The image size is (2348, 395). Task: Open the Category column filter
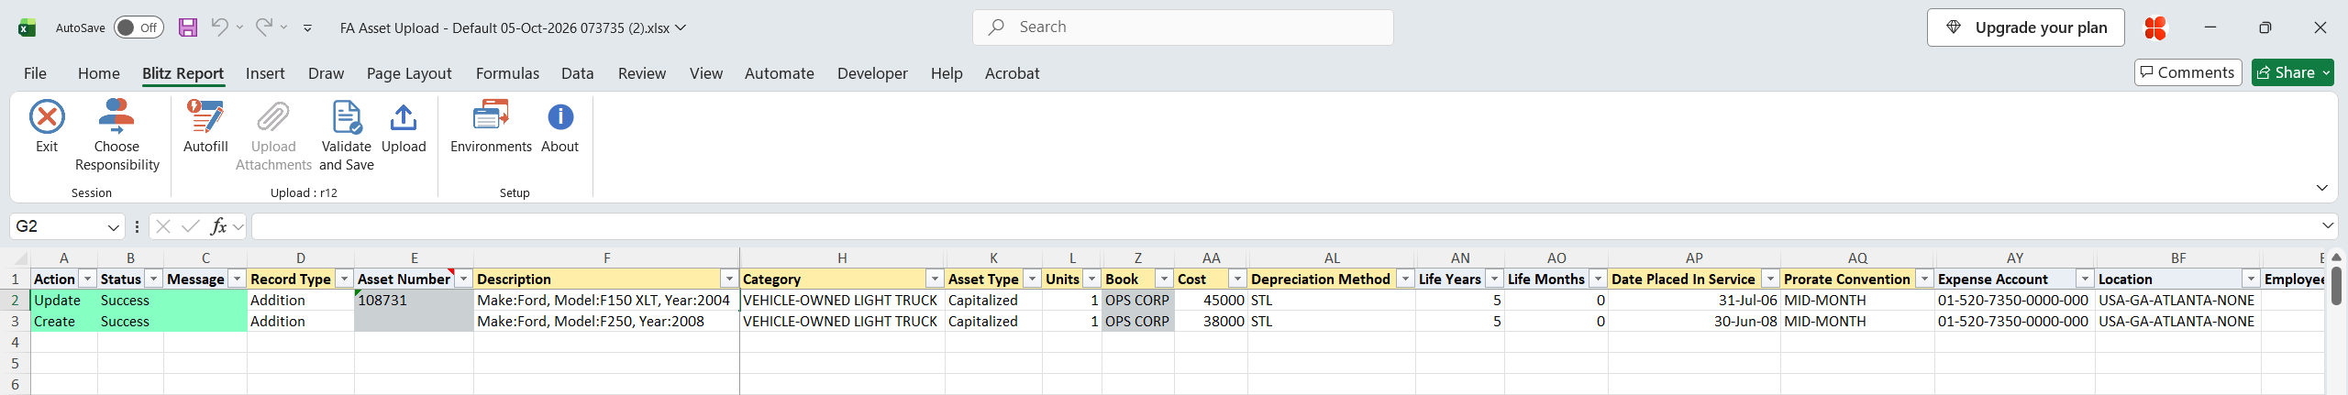tap(935, 279)
